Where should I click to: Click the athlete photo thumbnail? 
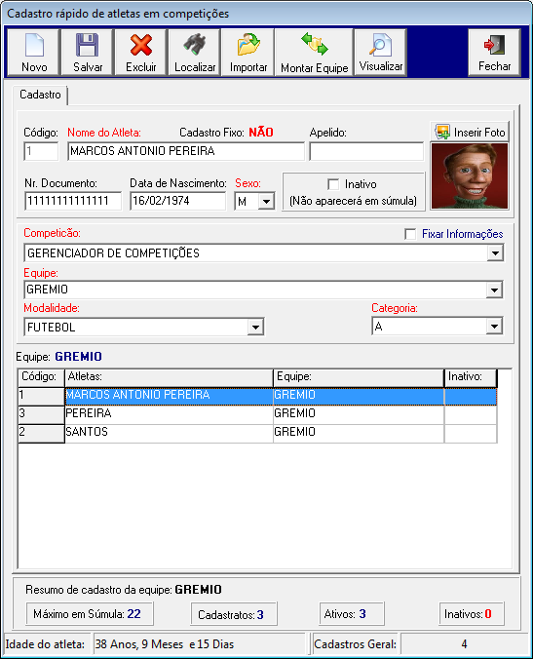point(470,176)
